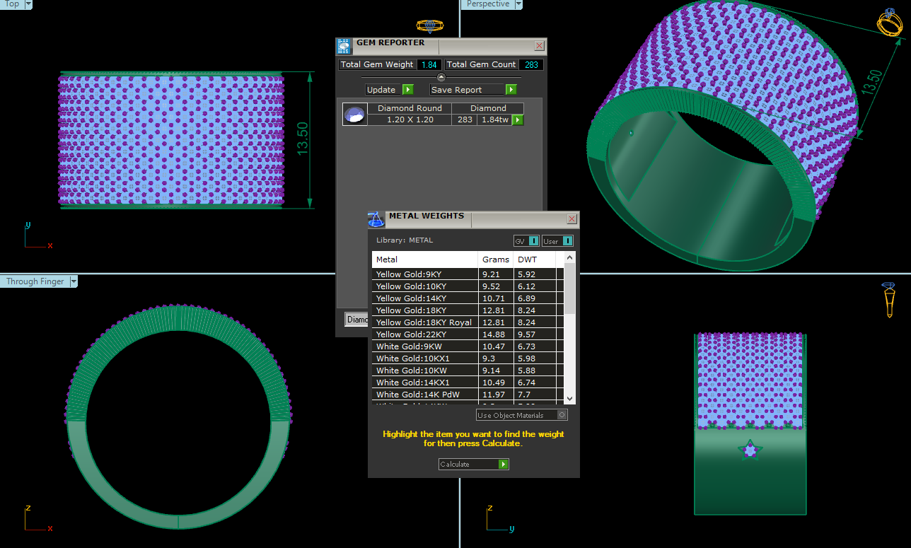Open the Top viewport dropdown menu

pyautogui.click(x=28, y=4)
